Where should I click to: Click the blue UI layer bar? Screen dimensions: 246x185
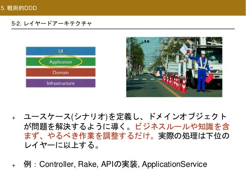click(61, 51)
